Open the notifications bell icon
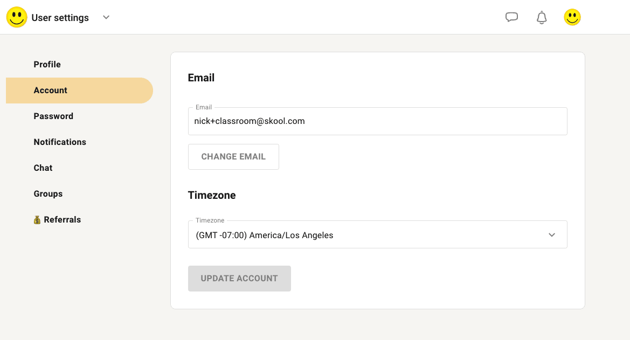Image resolution: width=630 pixels, height=340 pixels. click(542, 17)
